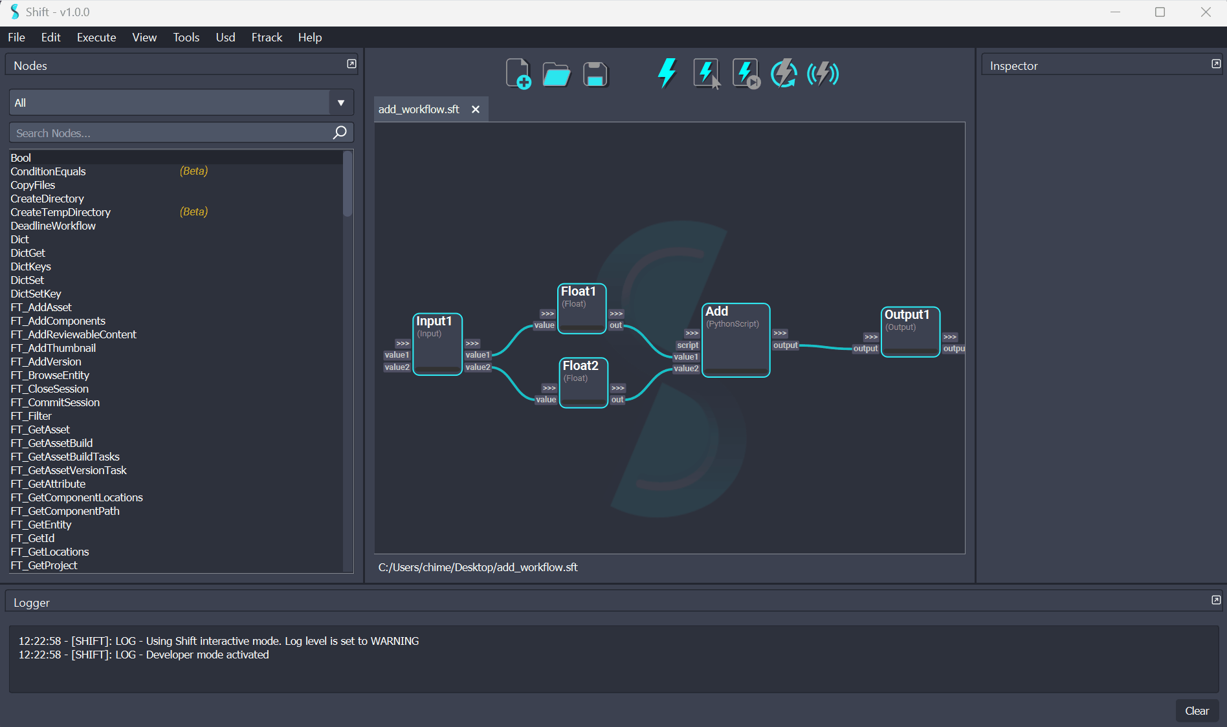This screenshot has width=1227, height=727.
Task: Close the add_workflow.sft tab
Action: click(x=476, y=109)
